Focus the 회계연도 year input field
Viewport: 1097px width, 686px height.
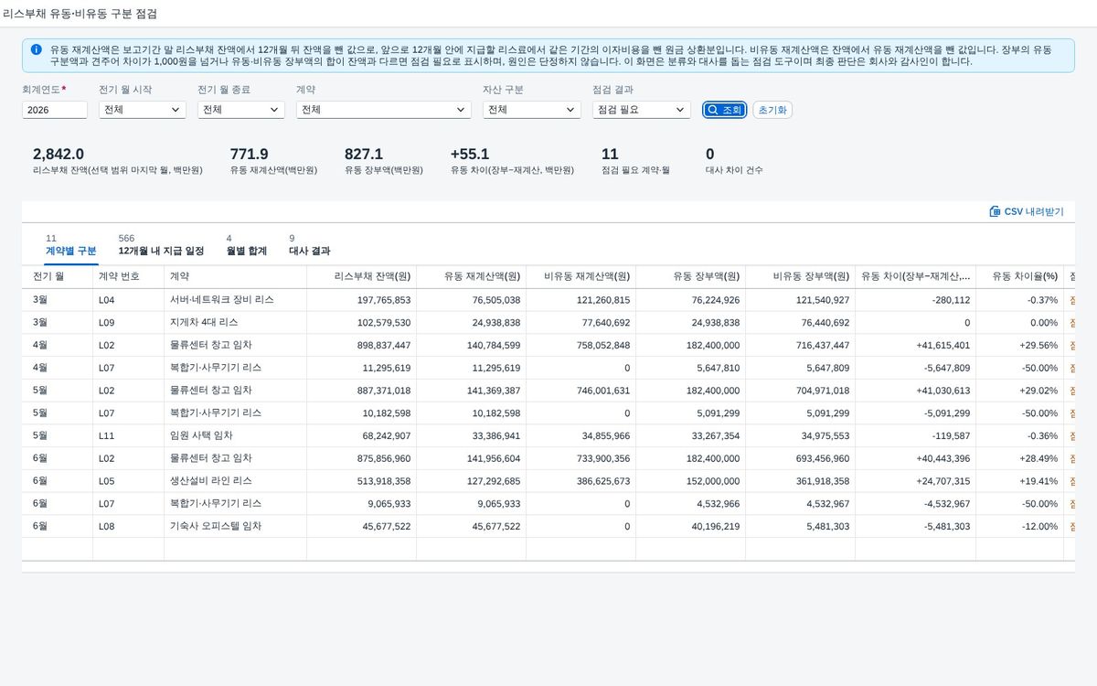tap(55, 110)
